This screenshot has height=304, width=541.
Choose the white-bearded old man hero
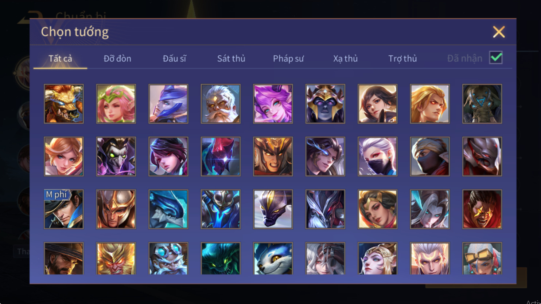coord(221,104)
